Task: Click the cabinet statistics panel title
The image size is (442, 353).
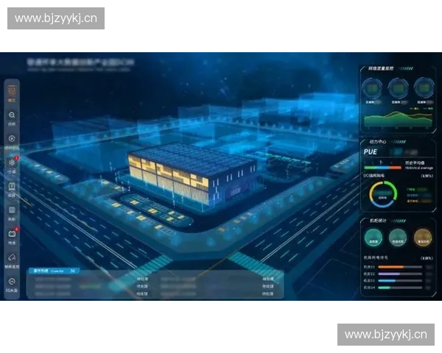Action: pos(378,221)
